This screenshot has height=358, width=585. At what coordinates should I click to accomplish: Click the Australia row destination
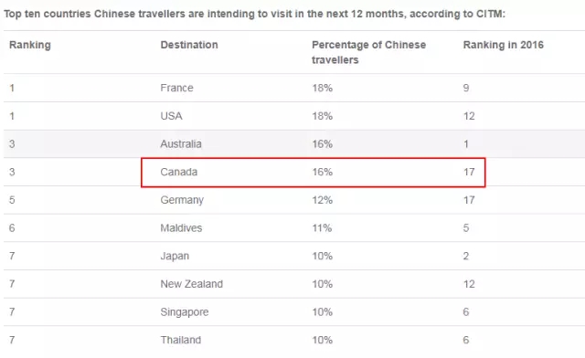(181, 144)
